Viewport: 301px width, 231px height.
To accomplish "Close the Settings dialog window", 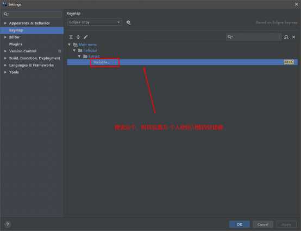I will coord(297,4).
